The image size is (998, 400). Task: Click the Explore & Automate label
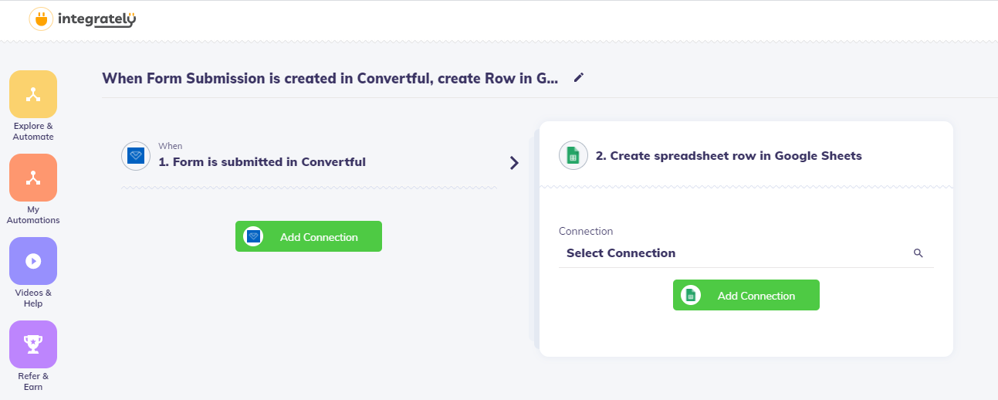tap(33, 131)
